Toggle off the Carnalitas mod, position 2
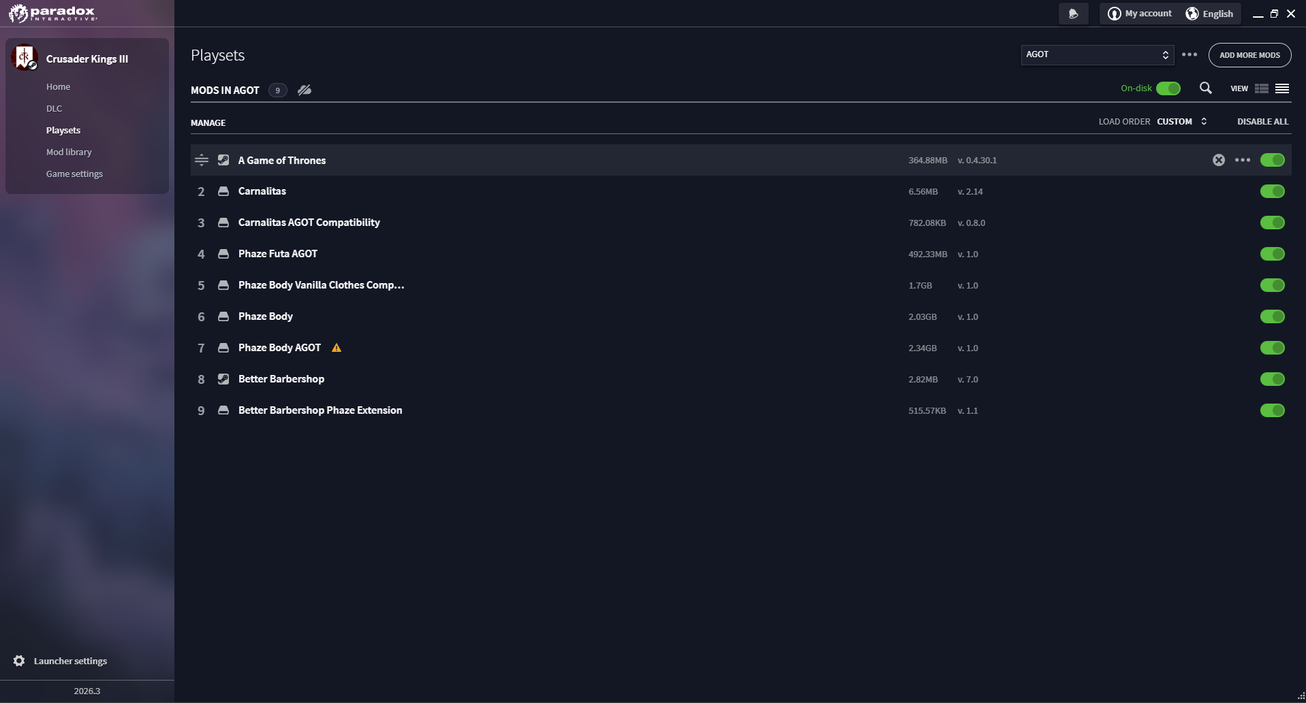 [1273, 191]
